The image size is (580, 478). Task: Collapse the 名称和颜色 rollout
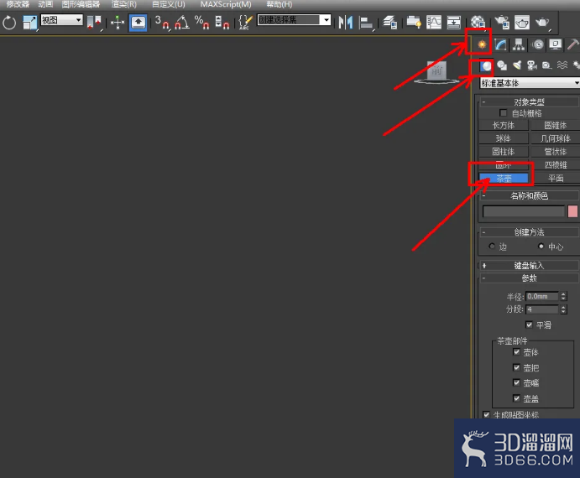pos(529,196)
